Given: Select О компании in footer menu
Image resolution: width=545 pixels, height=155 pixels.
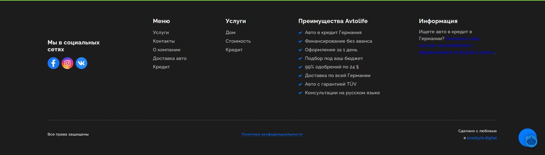Looking at the screenshot, I should coord(167,50).
